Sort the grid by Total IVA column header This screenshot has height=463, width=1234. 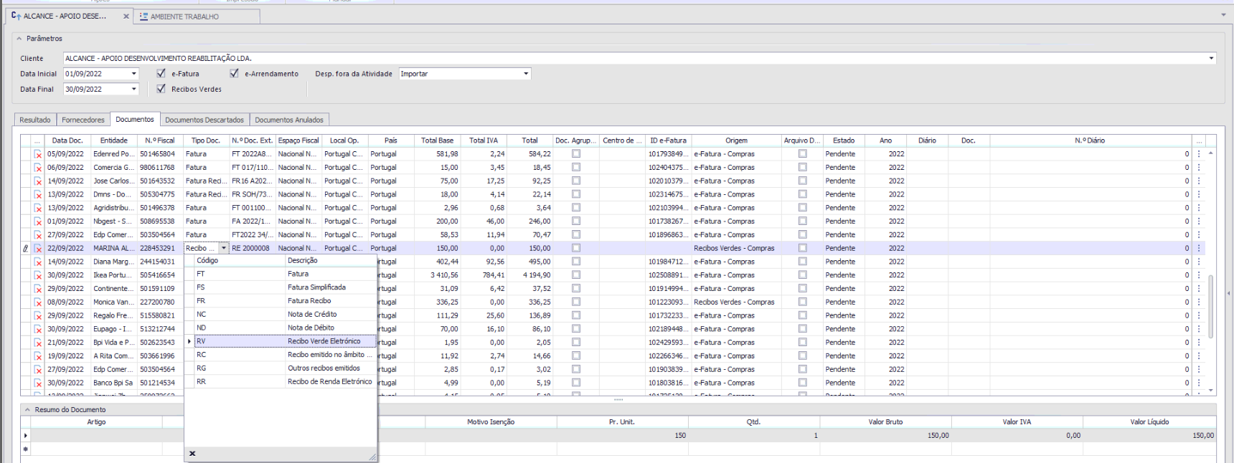[x=483, y=140]
